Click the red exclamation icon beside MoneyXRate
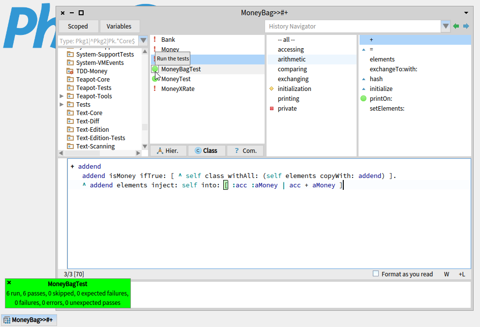The width and height of the screenshot is (480, 327). [x=155, y=89]
